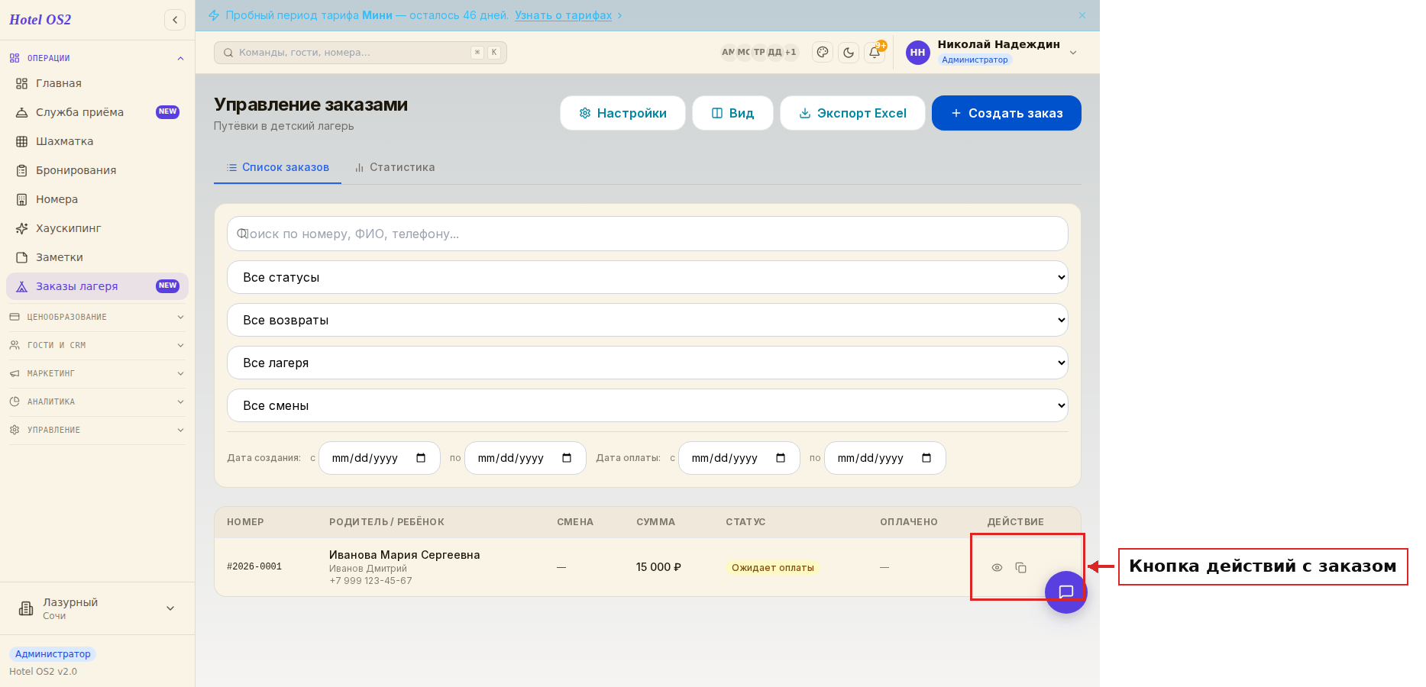Click Создать заказ button
This screenshot has width=1426, height=687.
(1007, 113)
